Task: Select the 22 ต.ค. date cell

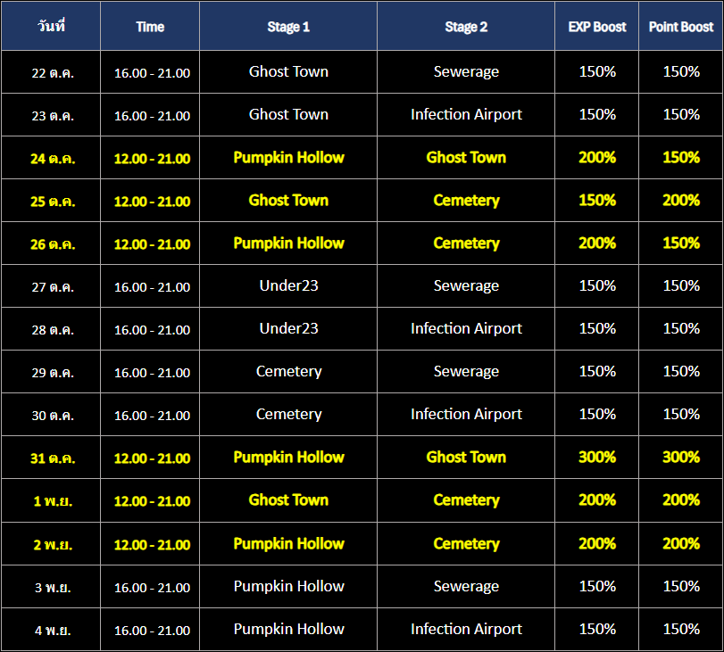Action: pos(53,72)
